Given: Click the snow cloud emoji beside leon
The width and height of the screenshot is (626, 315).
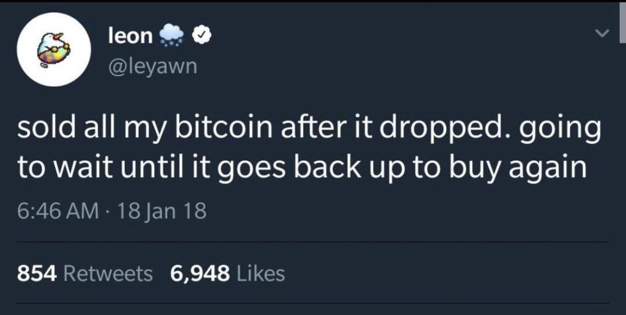Looking at the screenshot, I should click(x=172, y=36).
